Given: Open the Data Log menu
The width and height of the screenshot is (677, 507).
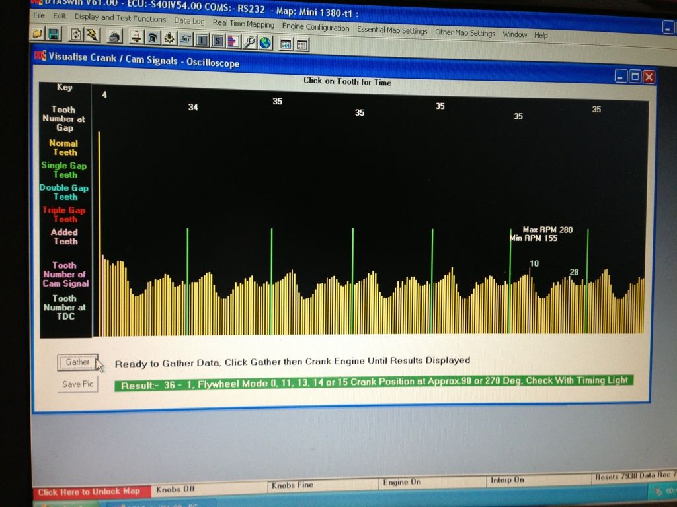Looking at the screenshot, I should pos(189,21).
